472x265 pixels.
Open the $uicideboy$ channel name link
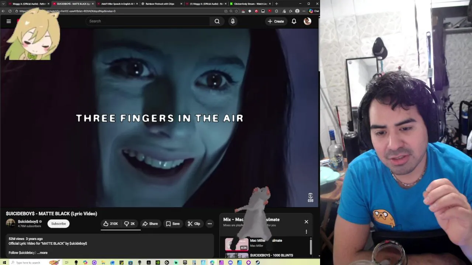click(x=28, y=222)
